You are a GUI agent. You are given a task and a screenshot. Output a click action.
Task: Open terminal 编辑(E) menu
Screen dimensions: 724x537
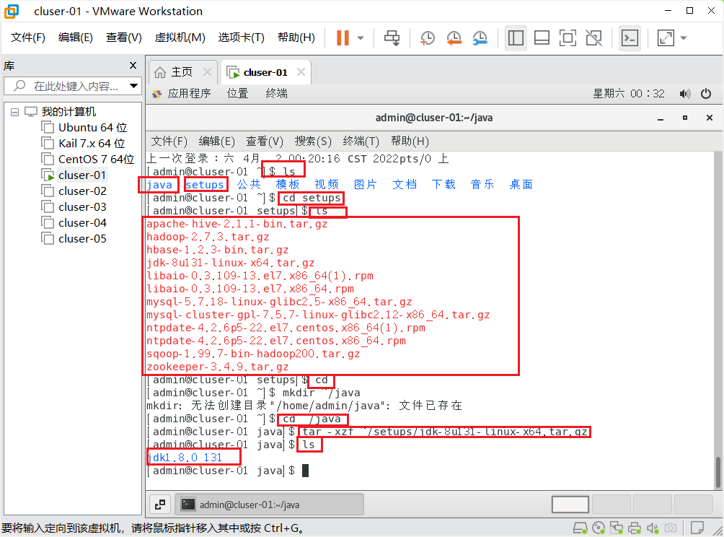tap(216, 141)
